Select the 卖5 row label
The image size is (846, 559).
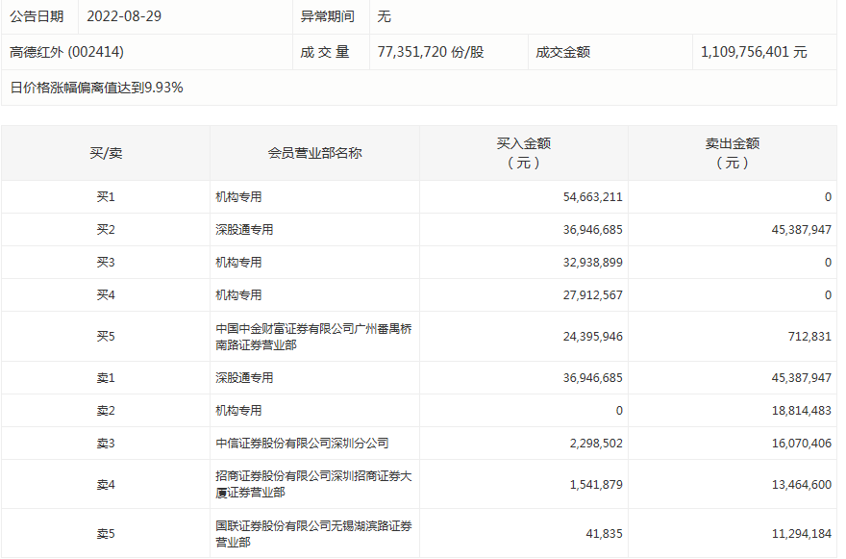tap(106, 534)
